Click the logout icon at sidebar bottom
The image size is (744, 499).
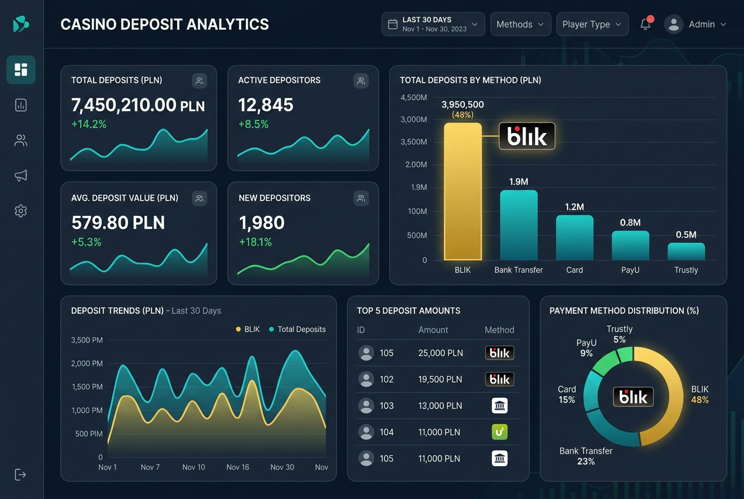pyautogui.click(x=21, y=474)
